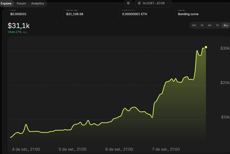The width and height of the screenshot is (230, 154).
Task: Click the 6 de set., 21:00 axis label
Action: pos(119,149)
